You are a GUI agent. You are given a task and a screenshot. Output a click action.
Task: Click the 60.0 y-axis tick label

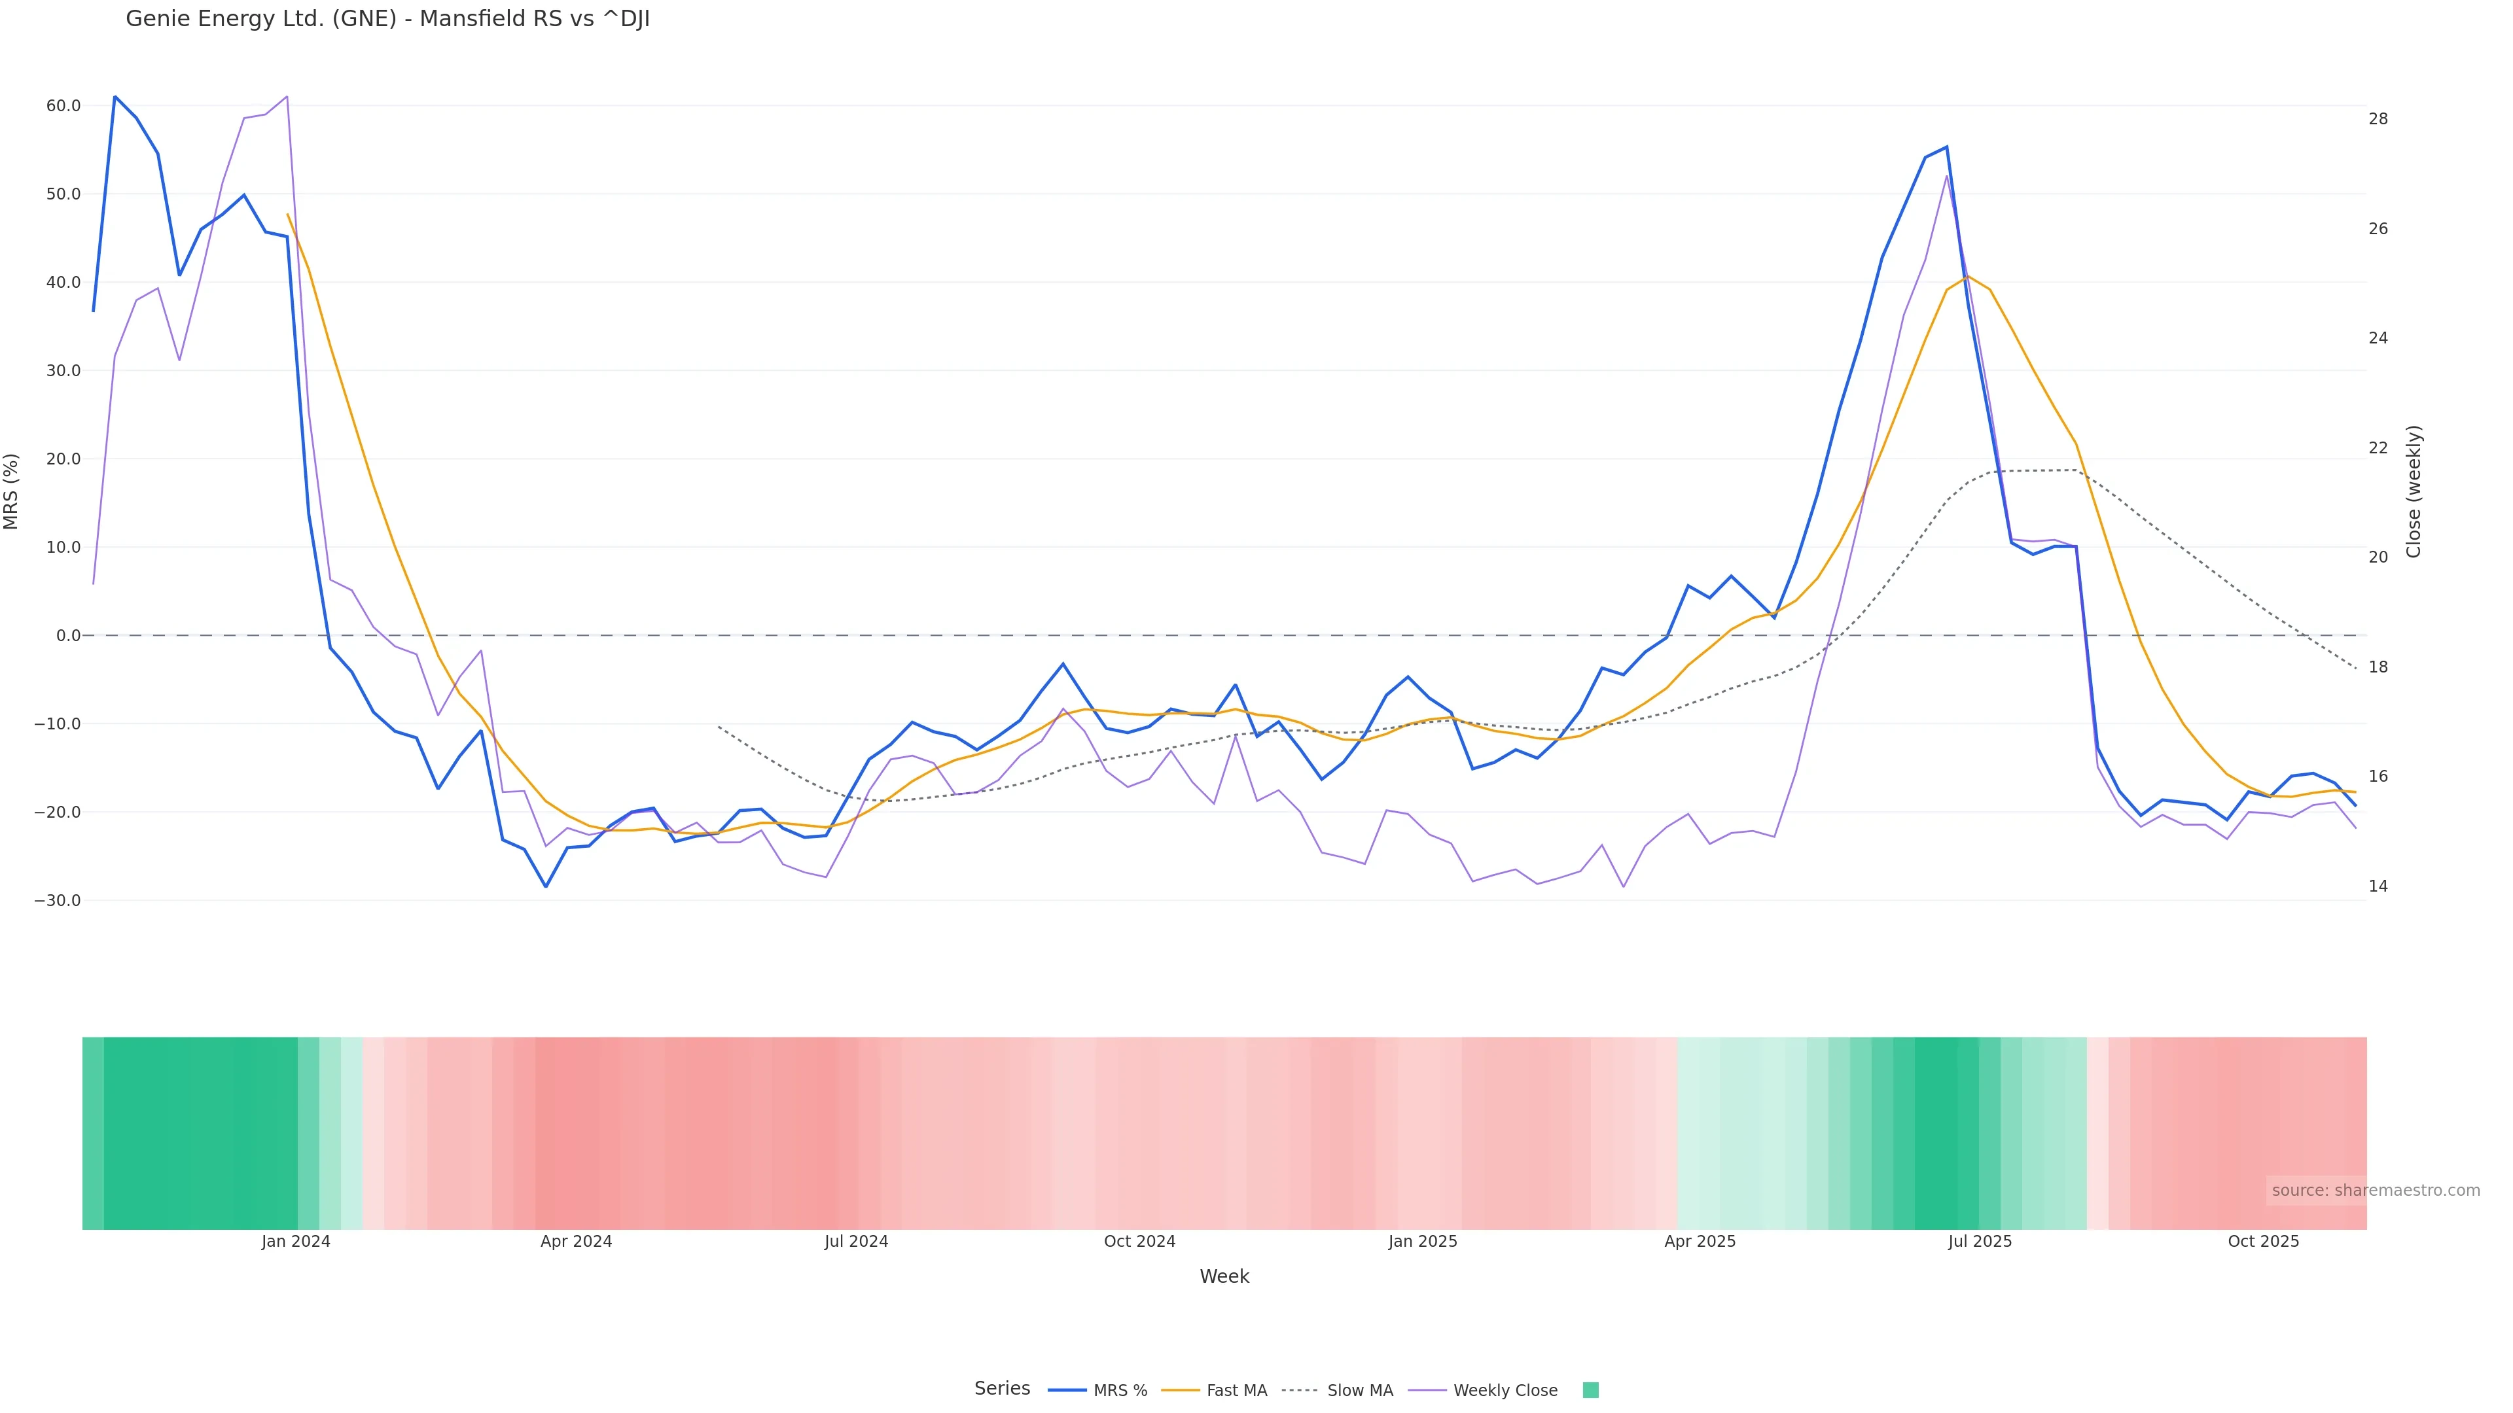click(63, 105)
